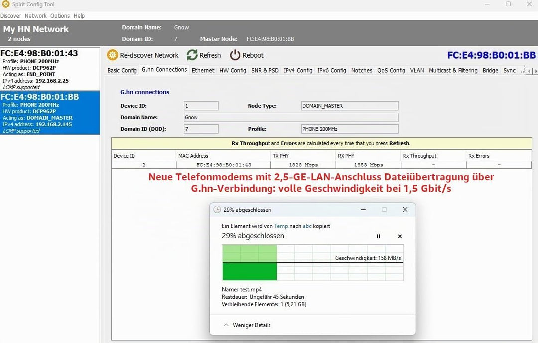This screenshot has width=538, height=343.
Task: Switch to IPv4 Config tab
Action: pos(298,70)
